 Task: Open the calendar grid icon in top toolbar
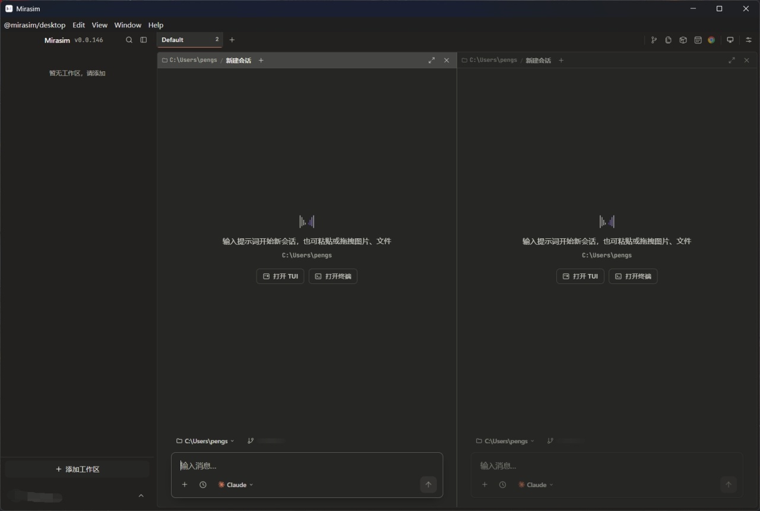click(x=698, y=40)
